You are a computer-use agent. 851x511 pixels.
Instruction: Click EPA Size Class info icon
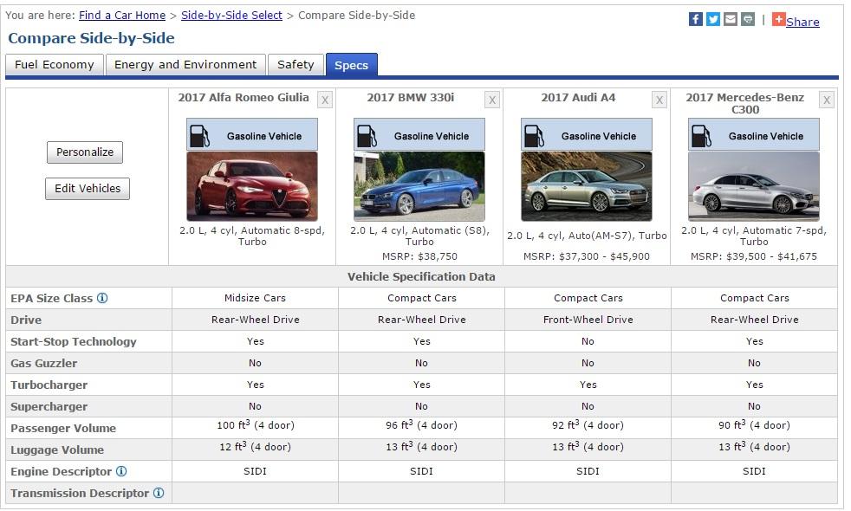point(102,298)
